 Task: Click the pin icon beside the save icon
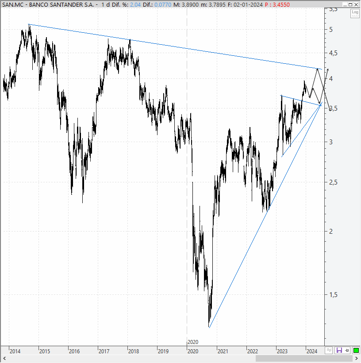[x=347, y=351]
